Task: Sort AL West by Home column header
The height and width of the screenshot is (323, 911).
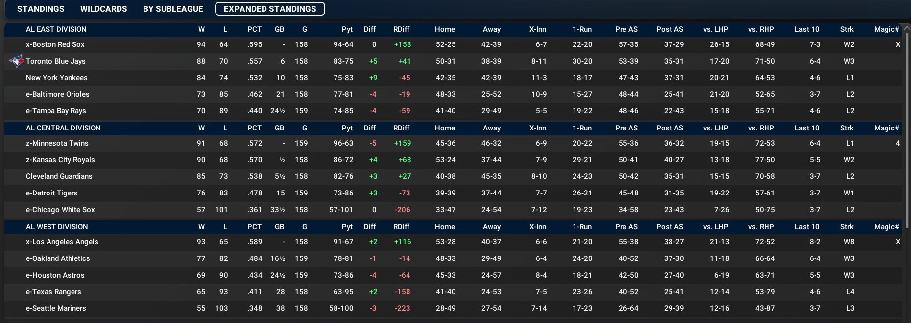Action: 445,227
